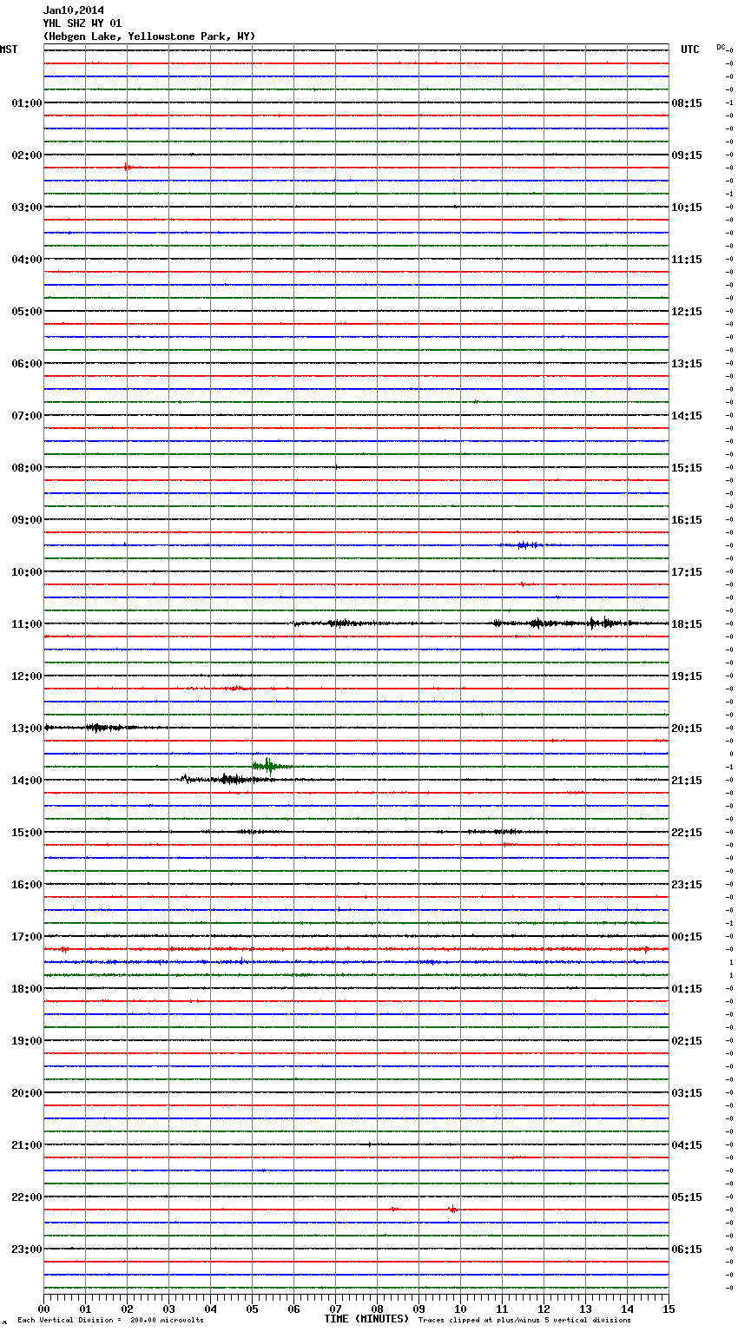Image resolution: width=738 pixels, height=1332 pixels.
Task: Click the UTC timezone label
Action: (690, 49)
